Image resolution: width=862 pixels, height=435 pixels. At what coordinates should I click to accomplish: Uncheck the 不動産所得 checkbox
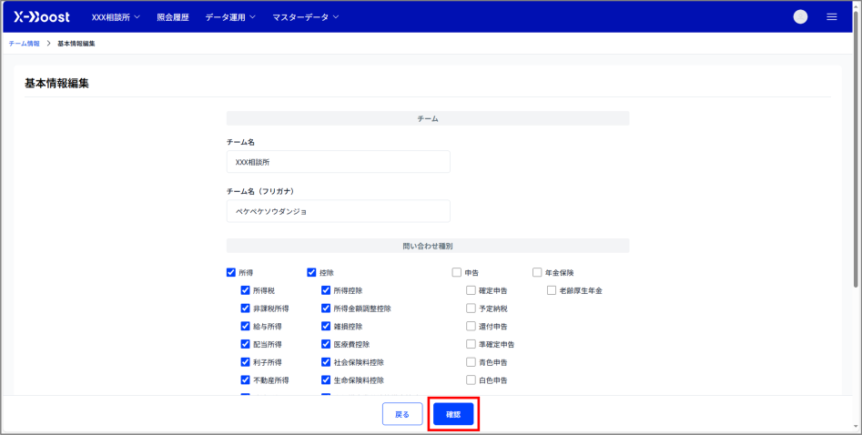(x=245, y=380)
